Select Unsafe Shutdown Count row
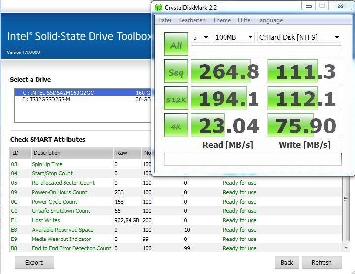Viewport: 355px width, 274px height. point(176,211)
